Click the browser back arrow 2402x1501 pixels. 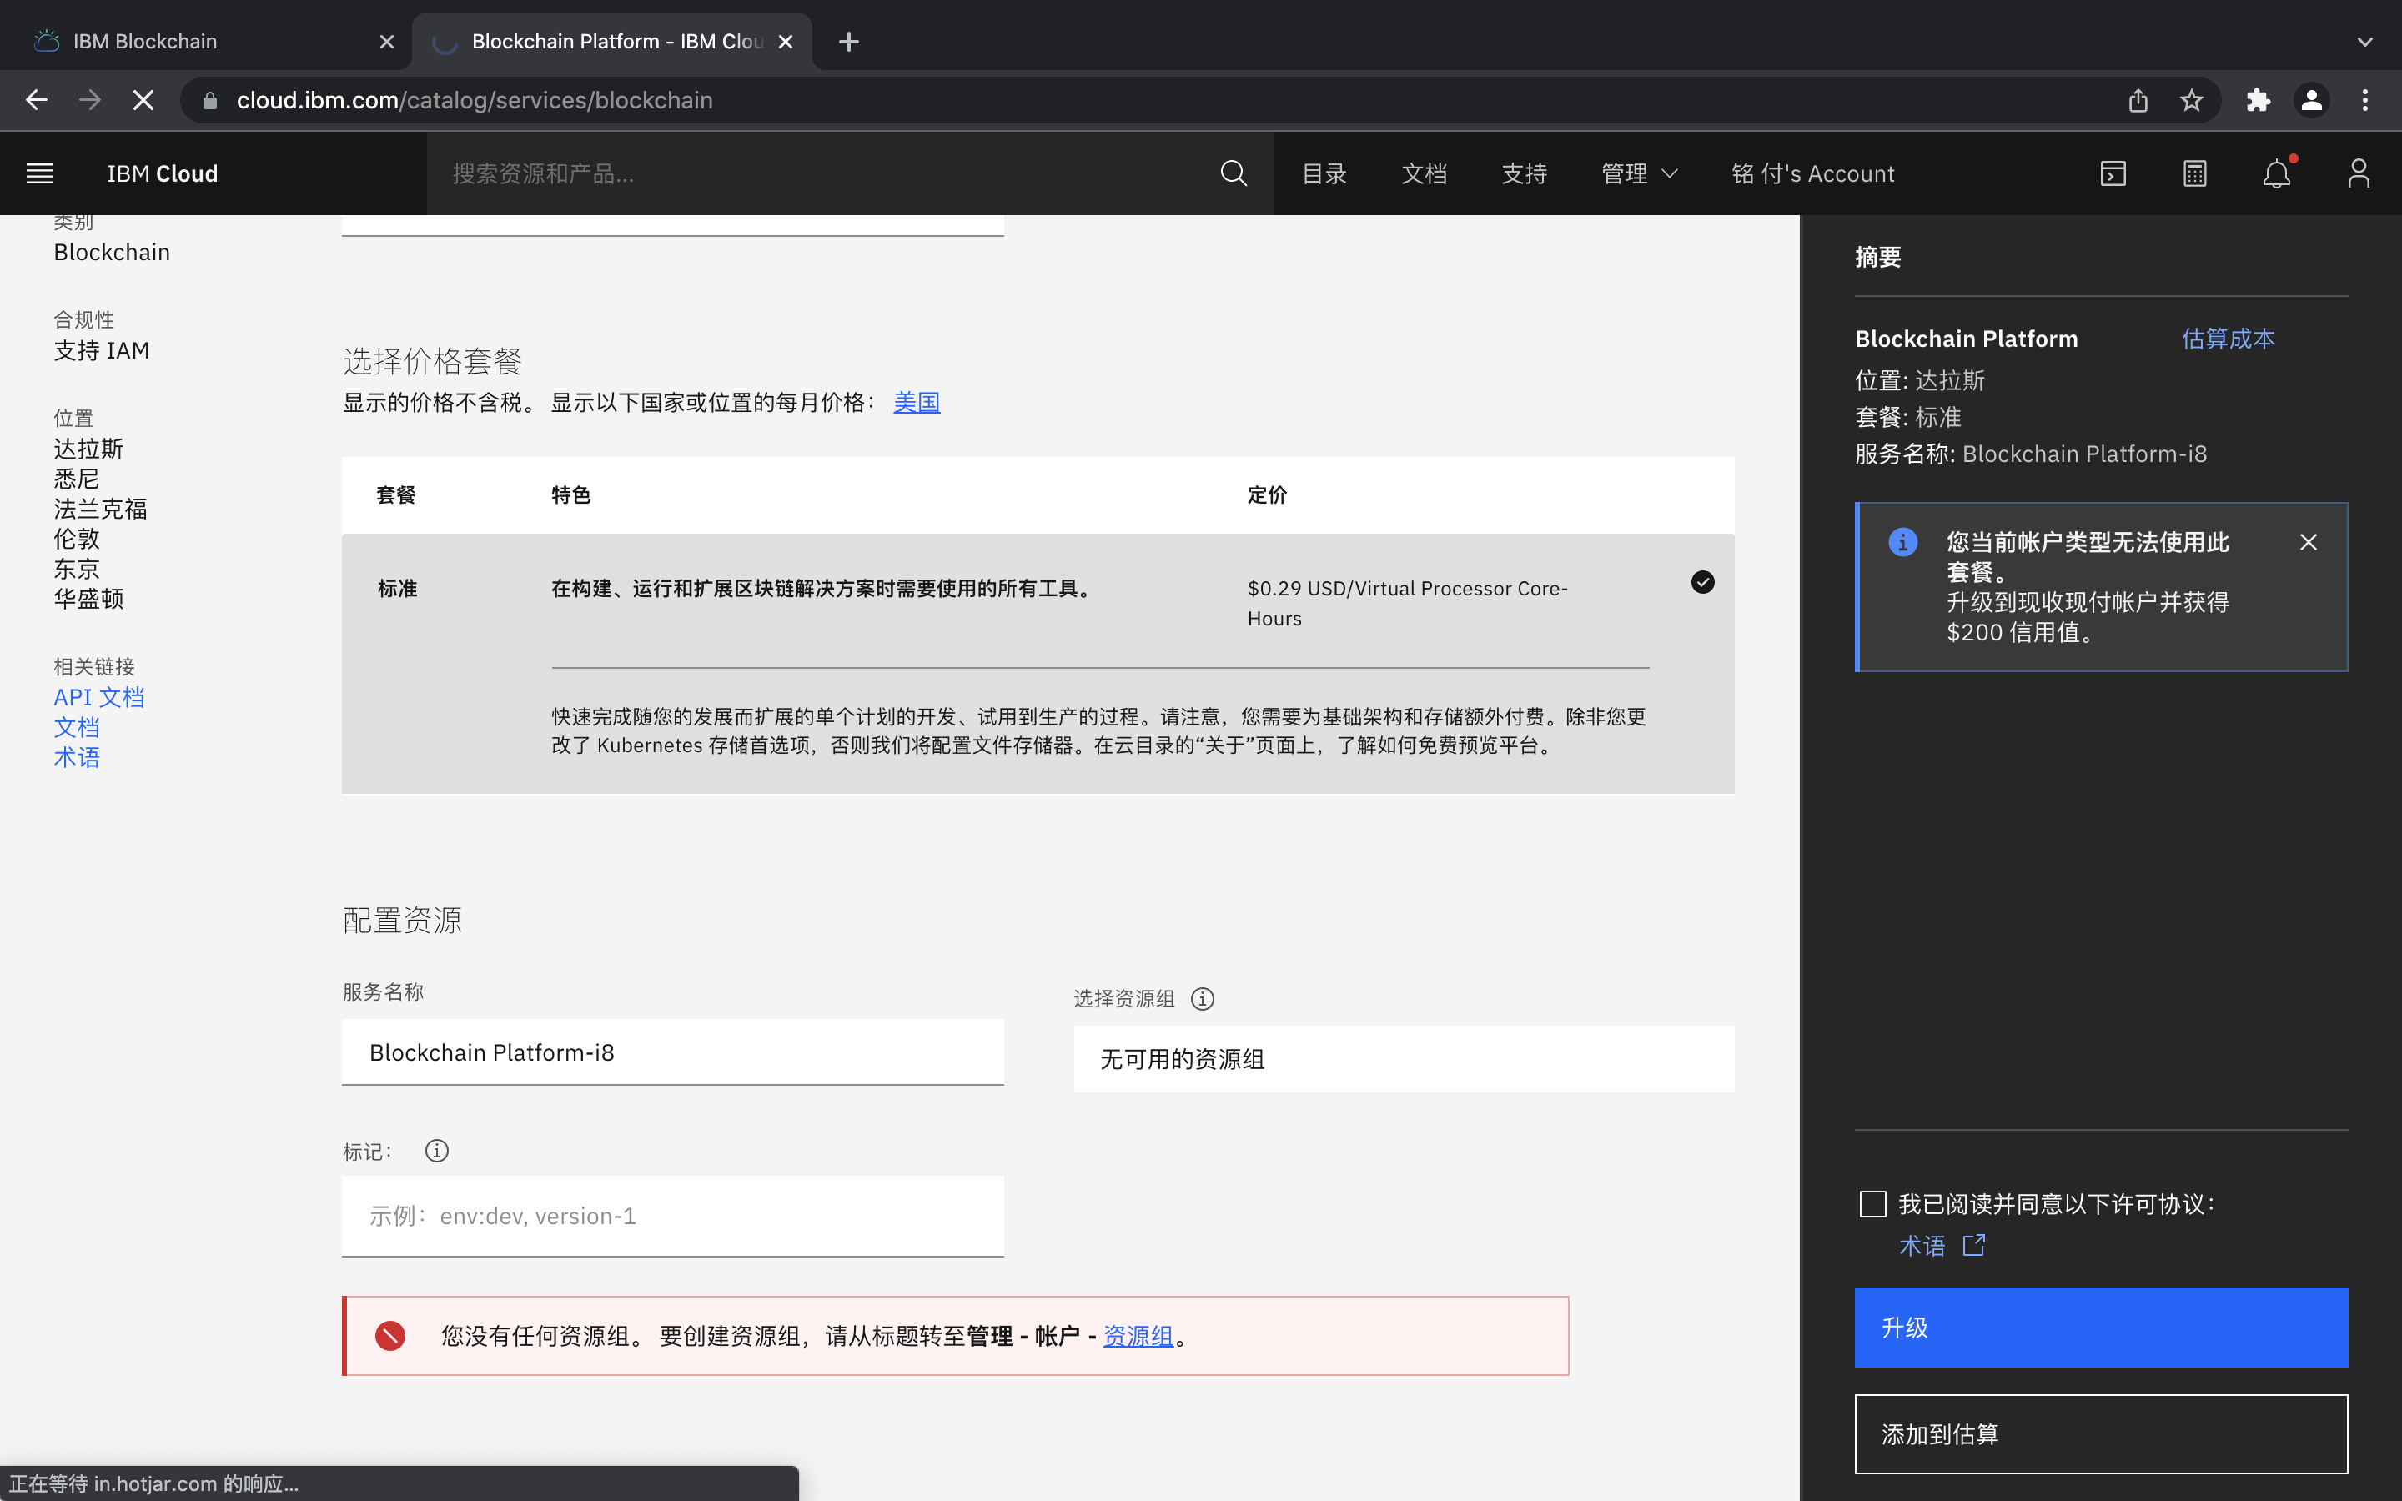37,100
